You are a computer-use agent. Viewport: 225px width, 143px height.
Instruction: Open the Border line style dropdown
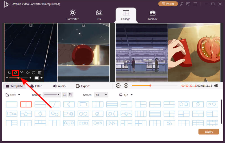(x=52, y=95)
